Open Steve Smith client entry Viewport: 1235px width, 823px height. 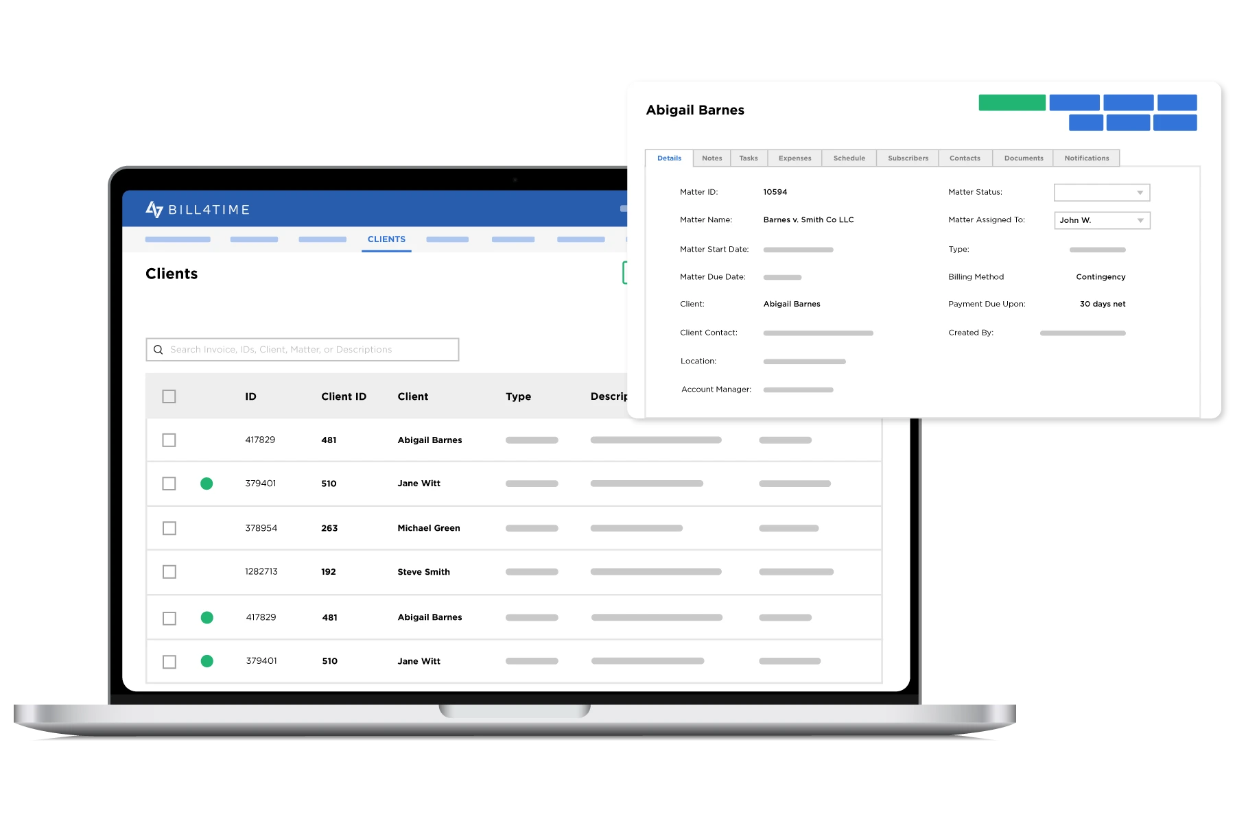(x=423, y=572)
